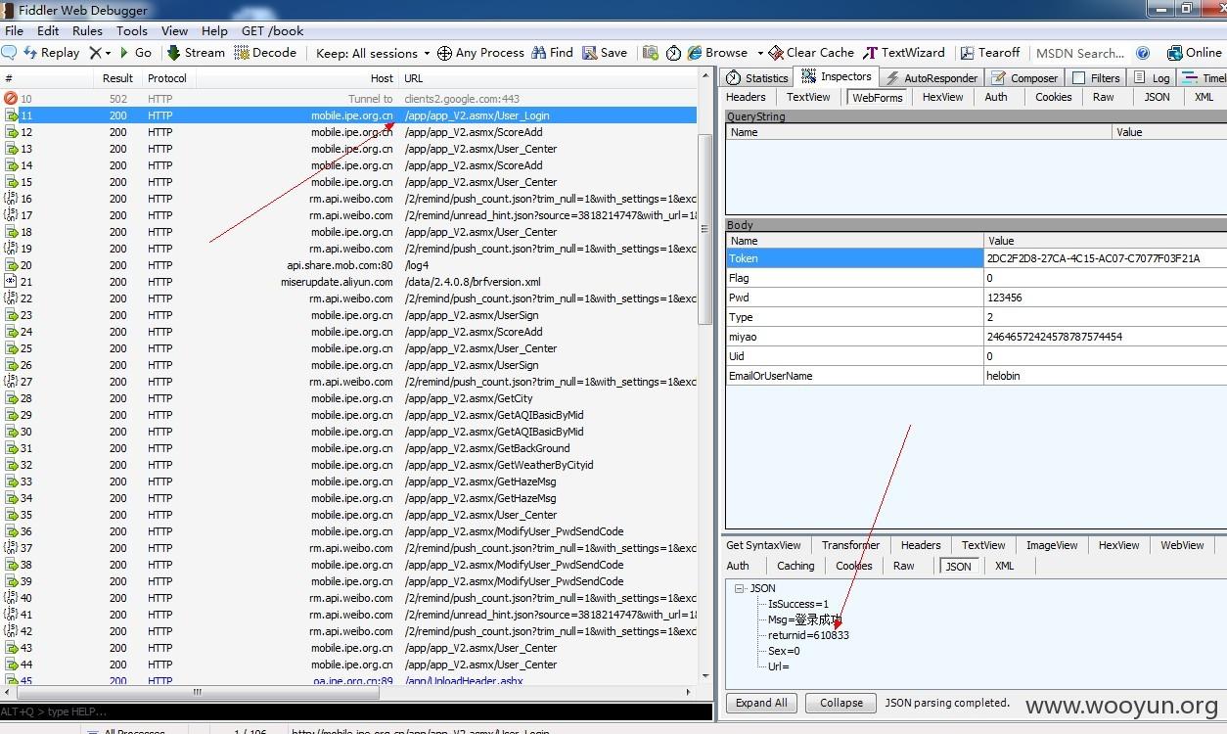Select session 28 GetCity row
1227x734 pixels.
coord(349,398)
